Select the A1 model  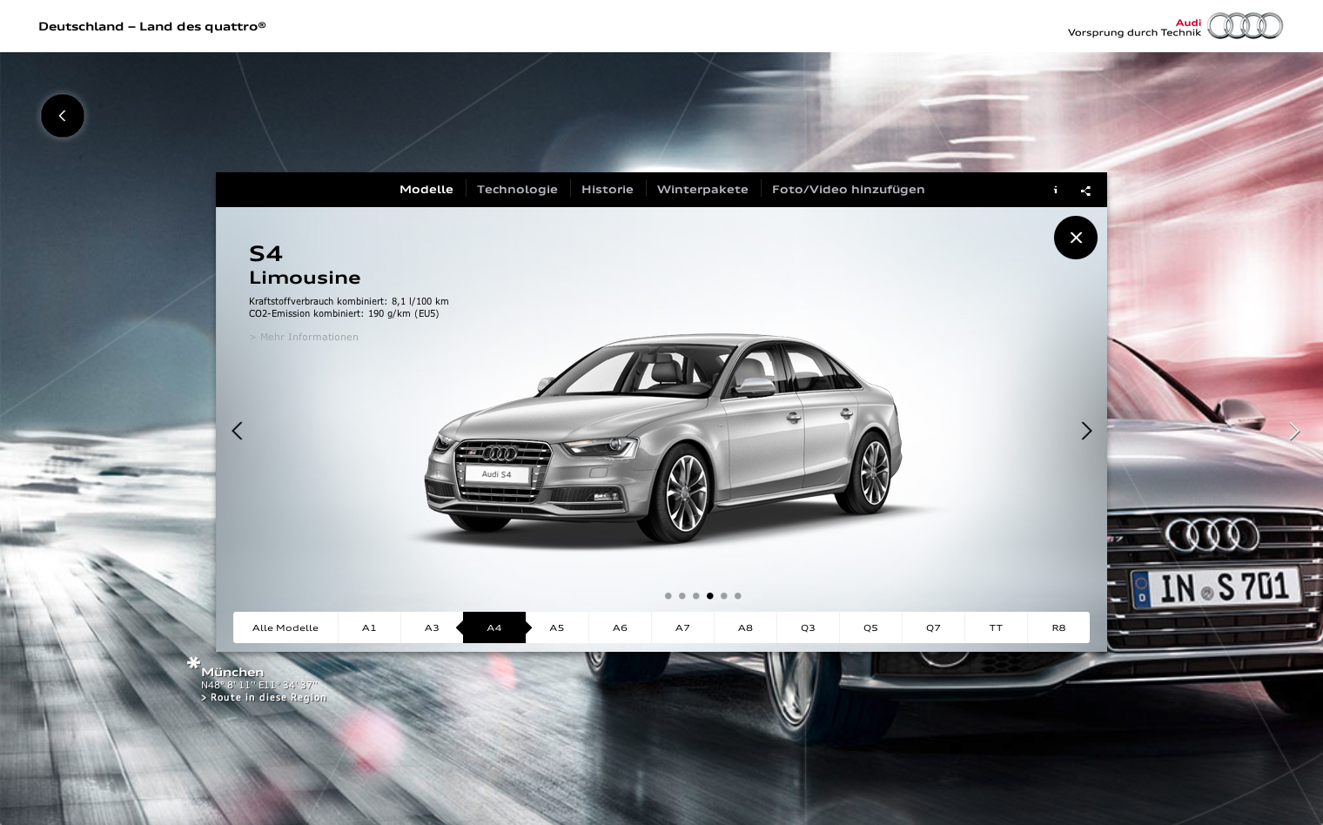point(369,627)
